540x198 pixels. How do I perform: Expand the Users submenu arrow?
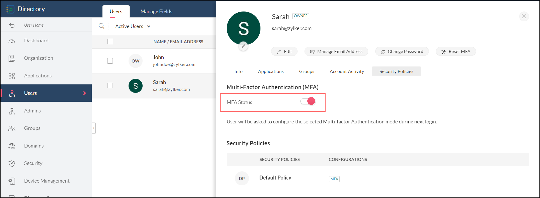tap(84, 93)
